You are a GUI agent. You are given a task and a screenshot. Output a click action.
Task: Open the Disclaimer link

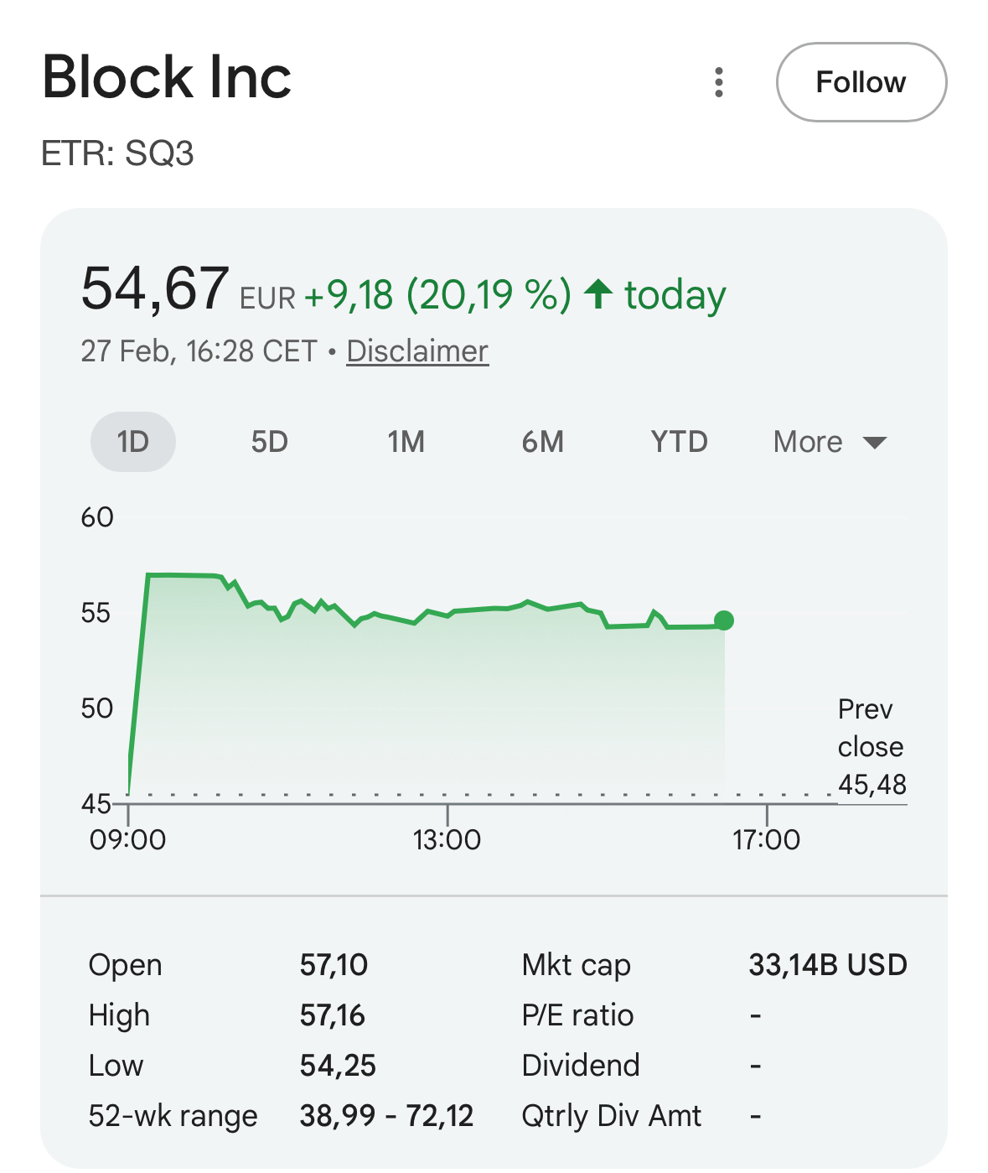point(417,350)
